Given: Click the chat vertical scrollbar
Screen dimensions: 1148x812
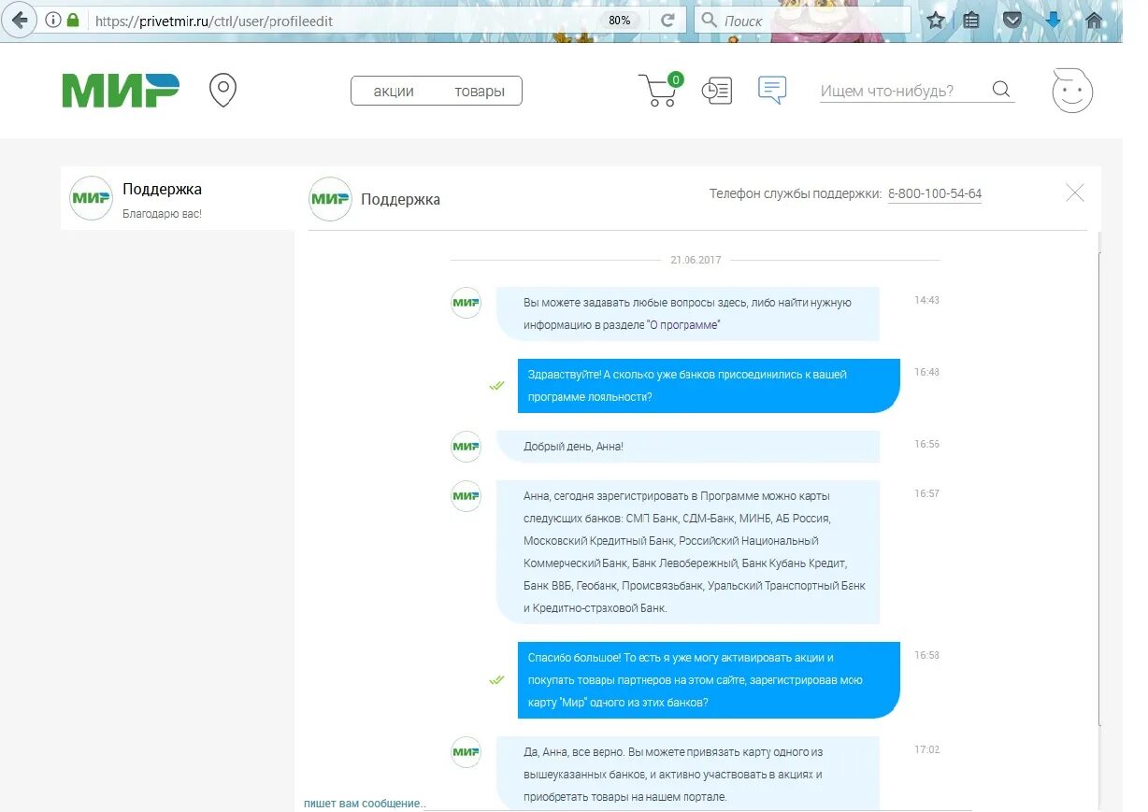Looking at the screenshot, I should click(x=1100, y=488).
